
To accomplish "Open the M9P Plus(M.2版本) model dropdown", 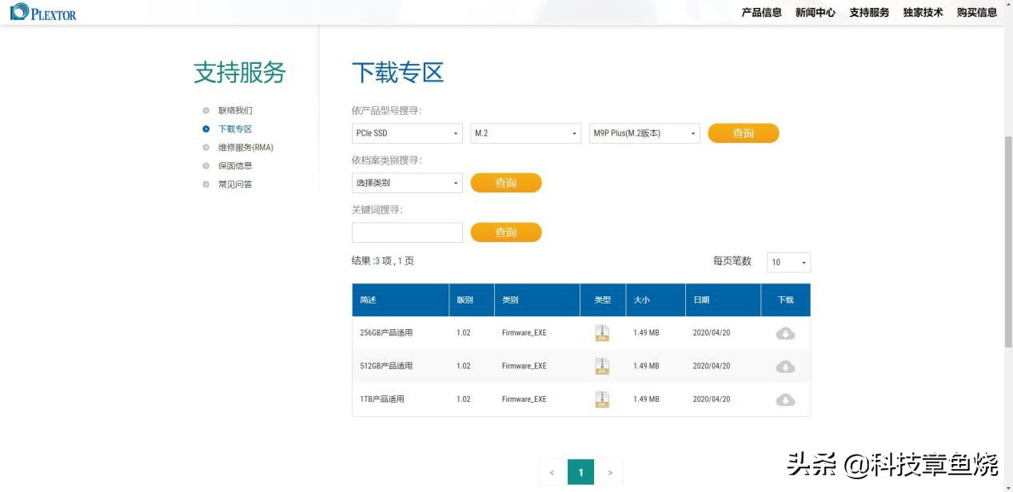I will tap(644, 133).
